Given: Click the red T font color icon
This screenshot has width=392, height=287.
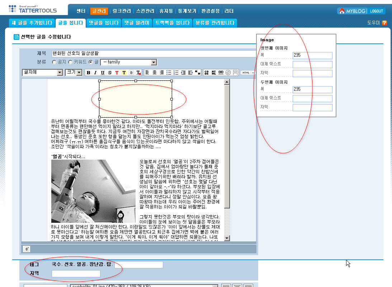Looking at the screenshot, I should pyautogui.click(x=117, y=73).
